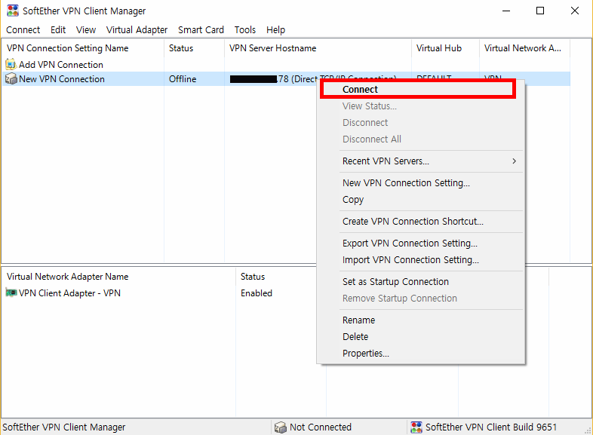Click the Virtual Hub column header
The width and height of the screenshot is (593, 435).
(445, 48)
